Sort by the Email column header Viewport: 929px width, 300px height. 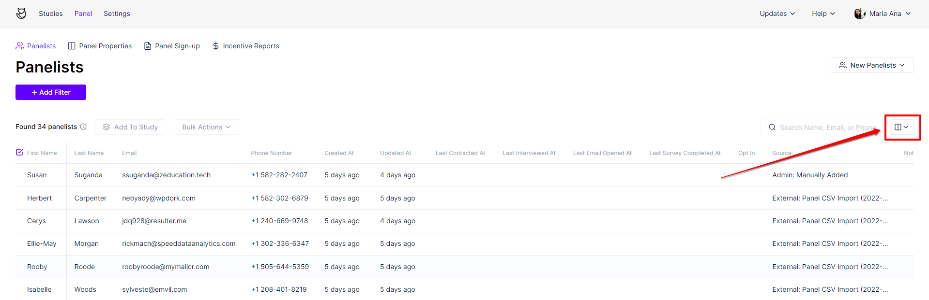[129, 153]
